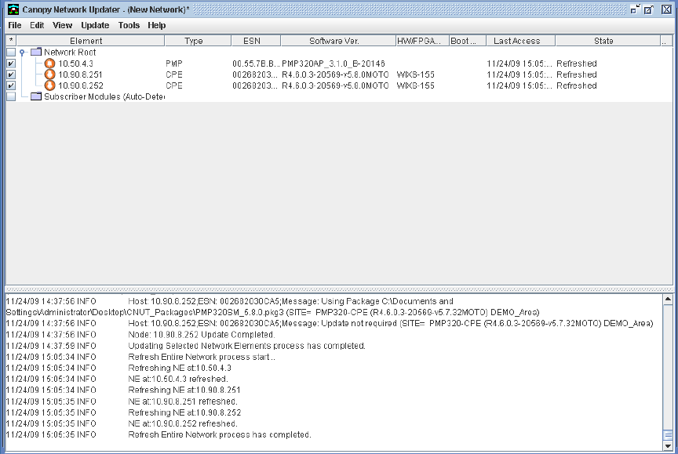Open the Update menu
Screen dimensions: 678x454
point(95,25)
